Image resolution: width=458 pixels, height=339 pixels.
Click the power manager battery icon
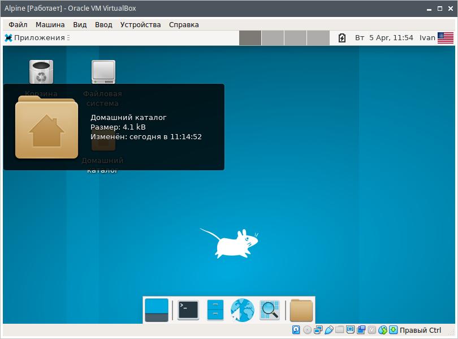(x=342, y=38)
